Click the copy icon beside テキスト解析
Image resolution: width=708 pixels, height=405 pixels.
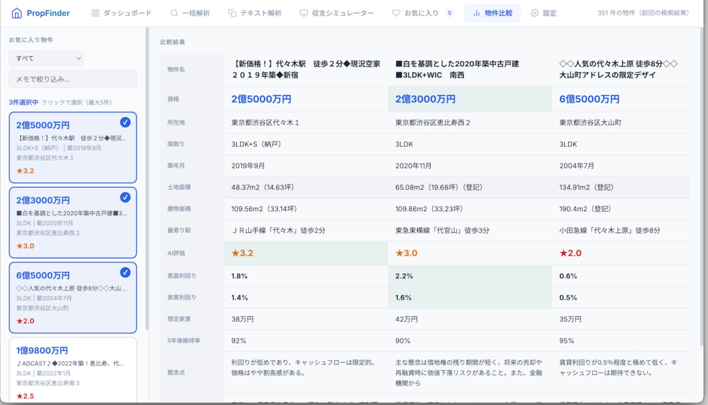[x=232, y=13]
